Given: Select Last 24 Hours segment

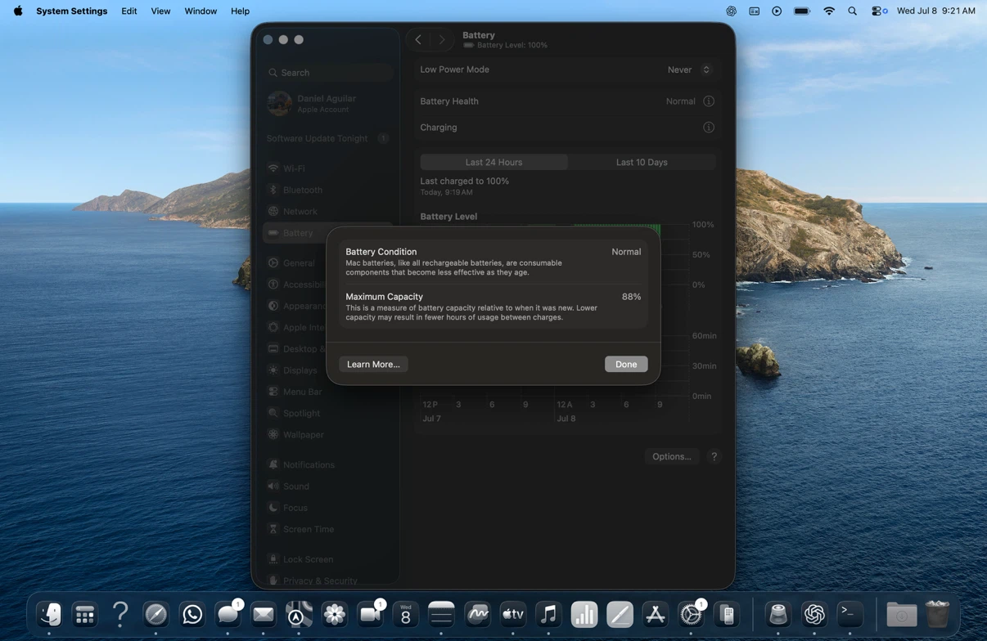Looking at the screenshot, I should pyautogui.click(x=493, y=162).
